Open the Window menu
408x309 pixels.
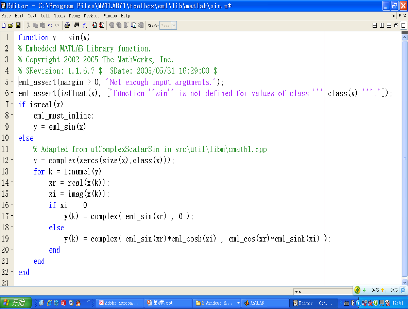click(x=110, y=16)
